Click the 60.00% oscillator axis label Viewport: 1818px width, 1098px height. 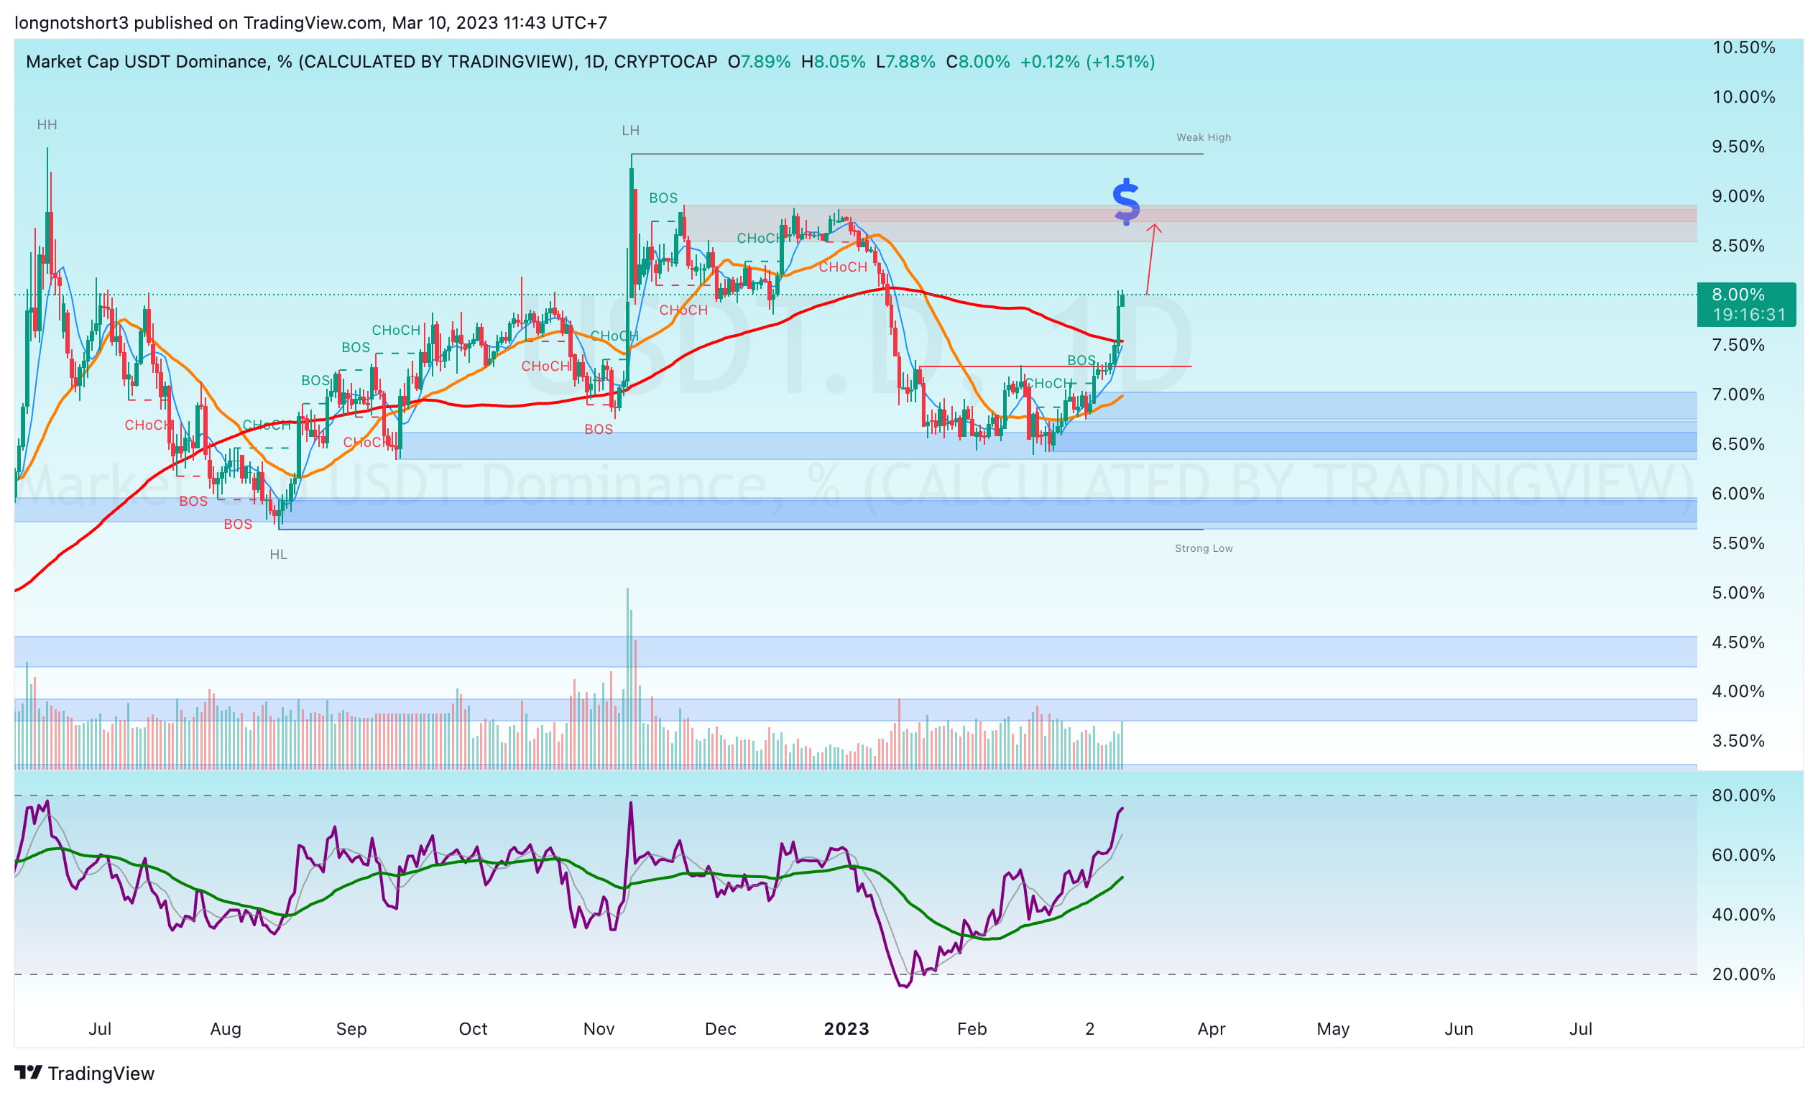(x=1744, y=854)
